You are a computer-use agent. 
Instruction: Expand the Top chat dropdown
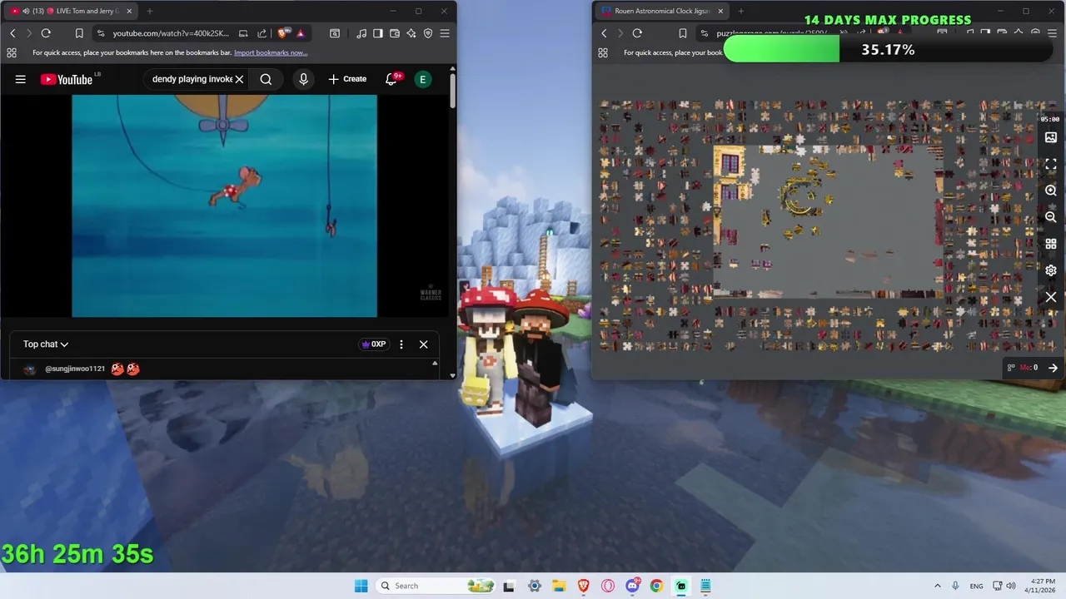tap(46, 344)
